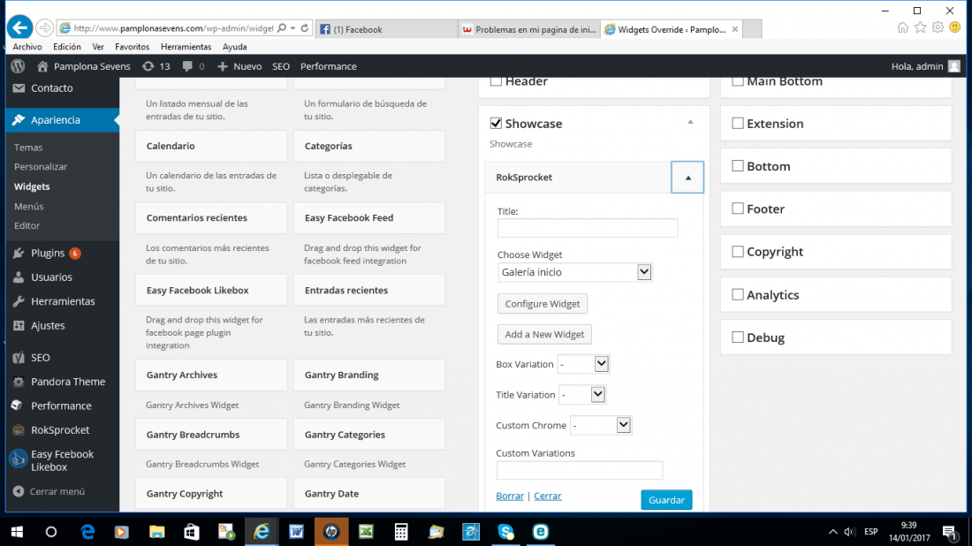Check the Header position checkbox

(496, 81)
